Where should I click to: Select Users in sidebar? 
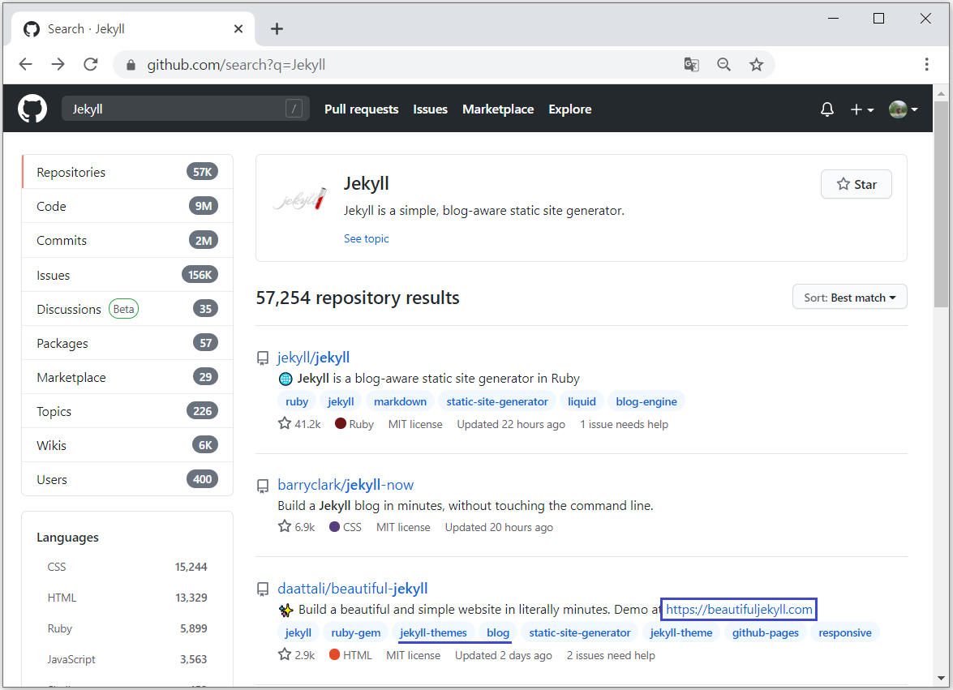coord(127,479)
